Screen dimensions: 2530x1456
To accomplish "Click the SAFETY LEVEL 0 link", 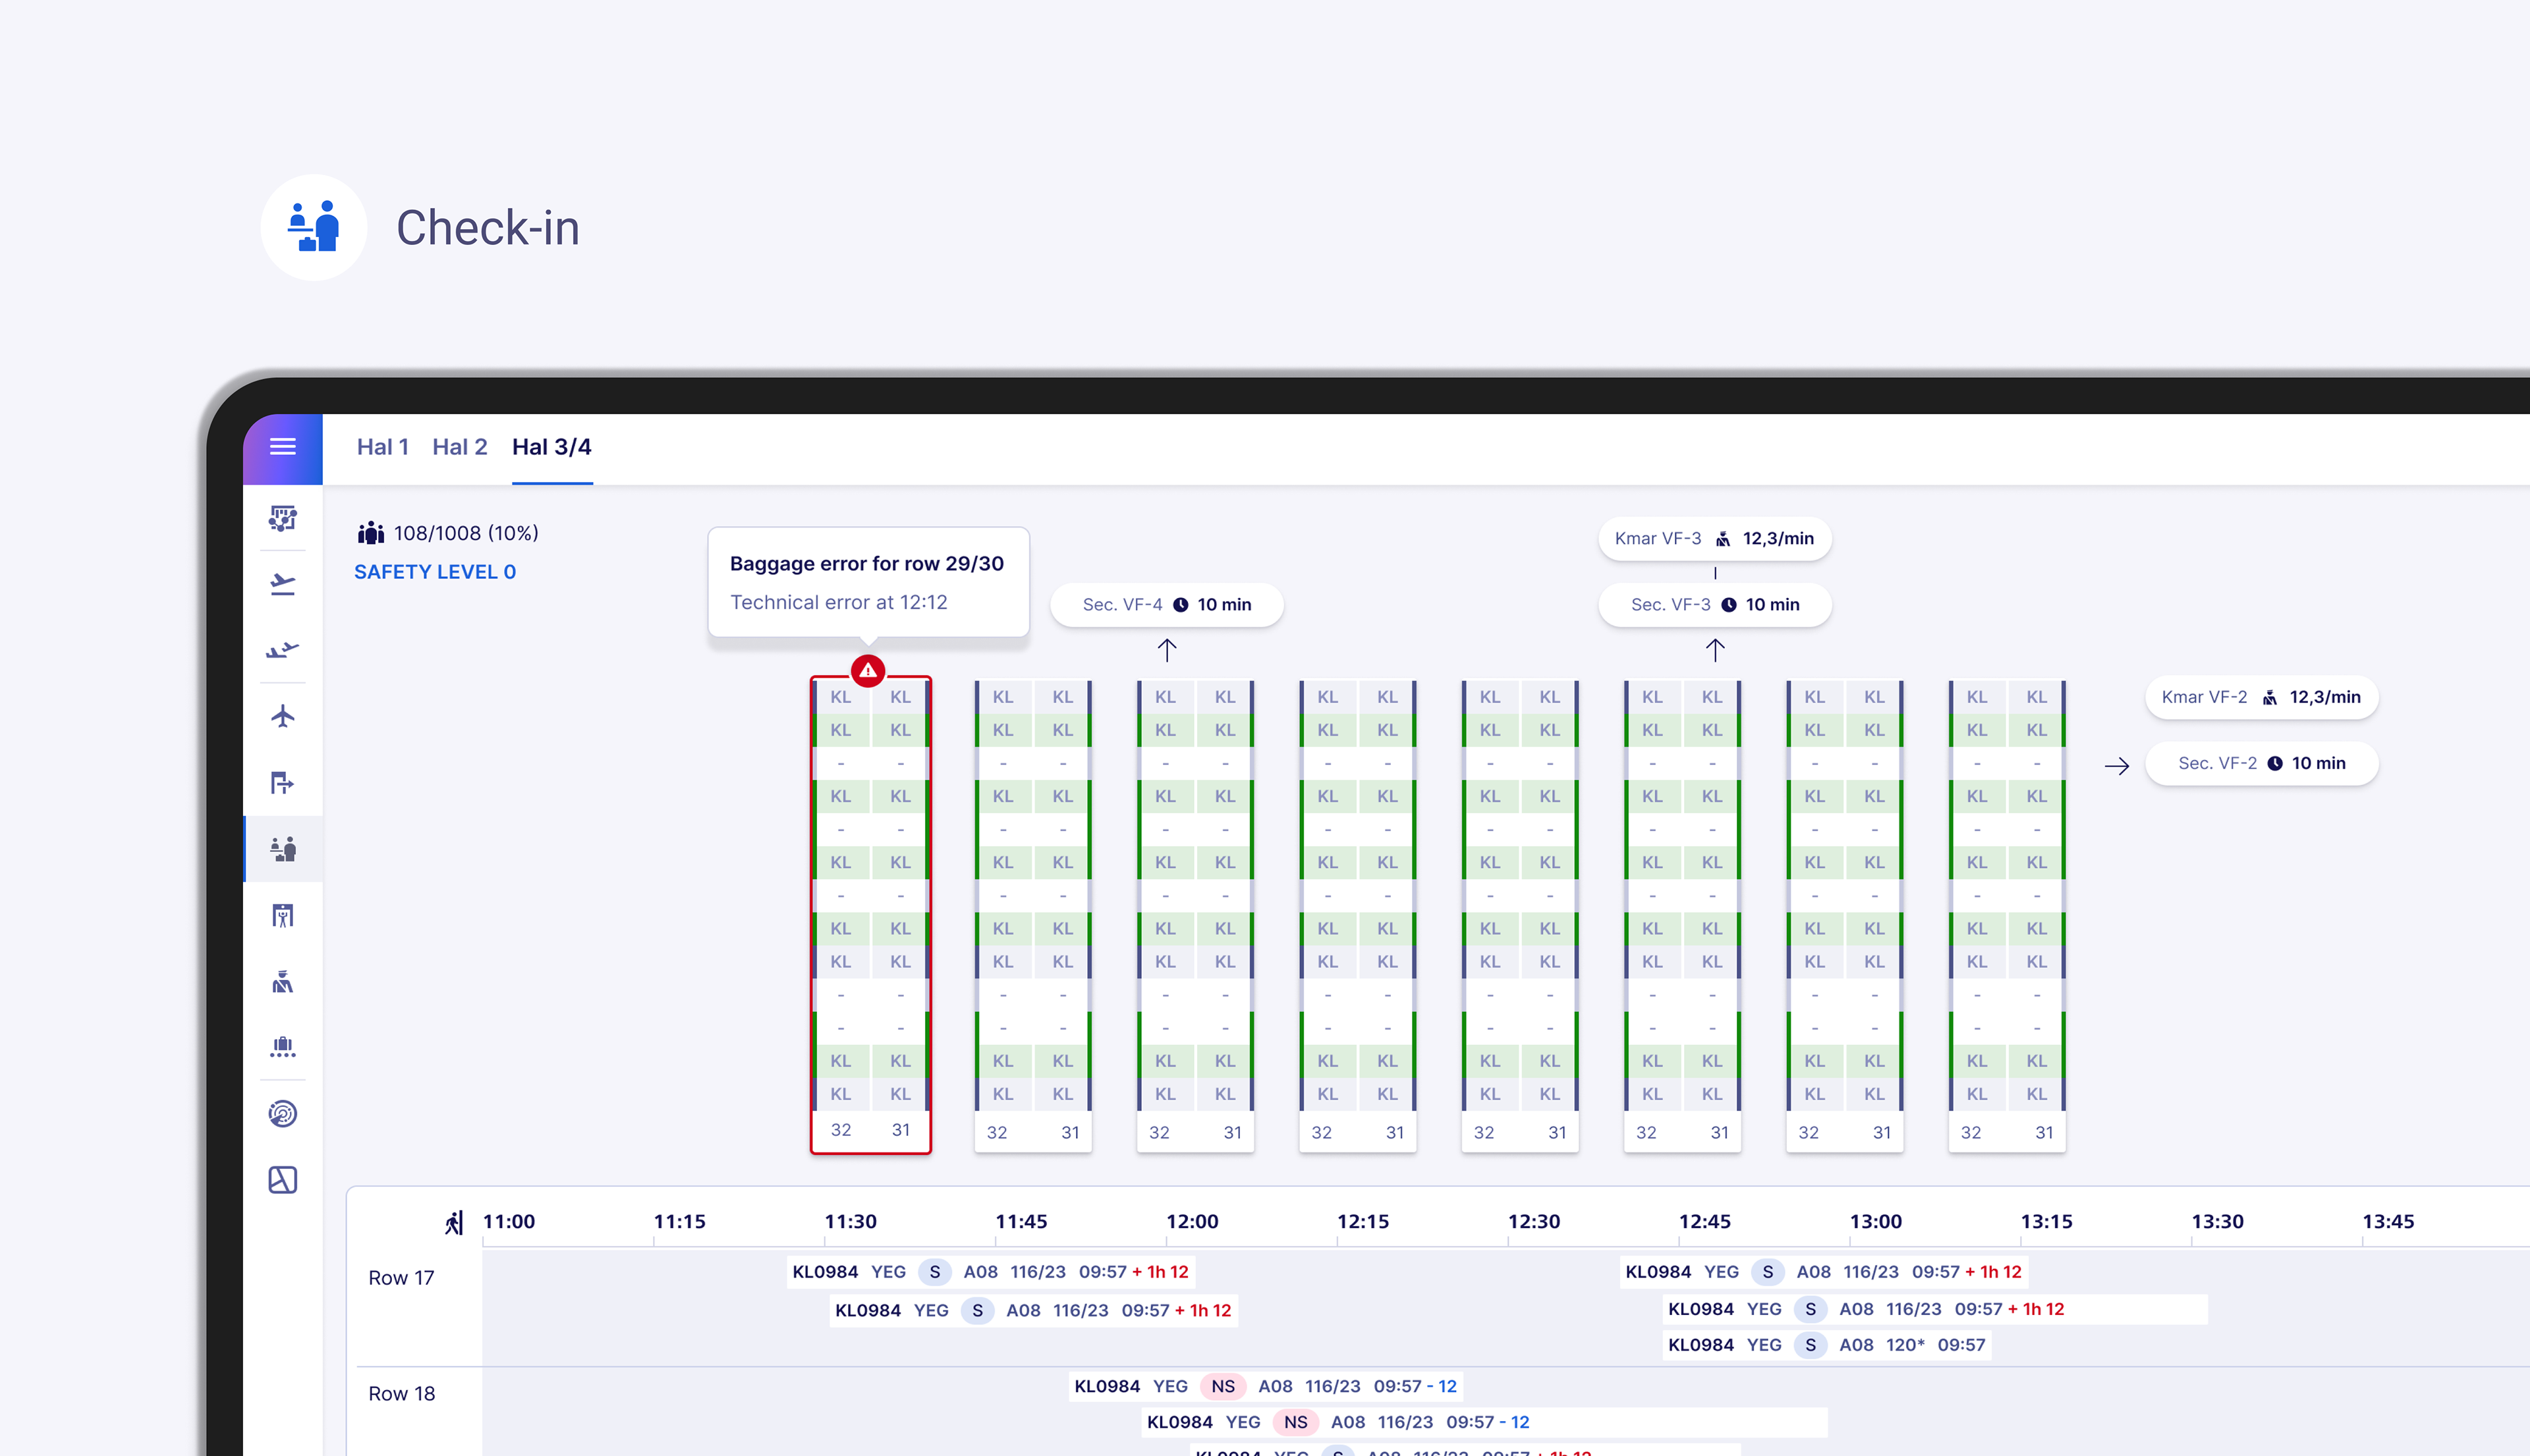I will click(435, 572).
